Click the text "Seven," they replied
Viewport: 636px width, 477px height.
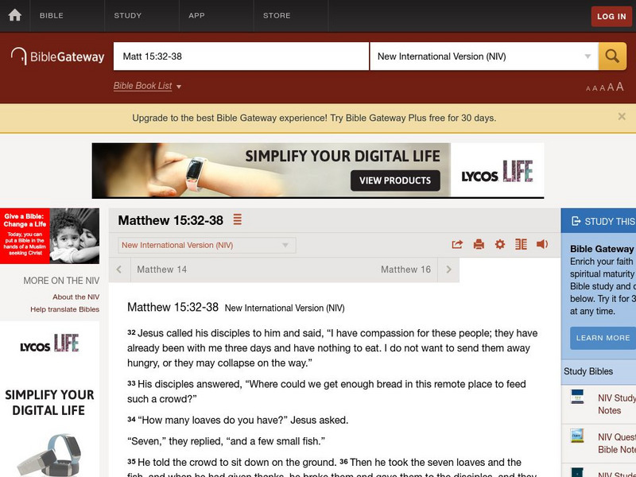click(175, 441)
